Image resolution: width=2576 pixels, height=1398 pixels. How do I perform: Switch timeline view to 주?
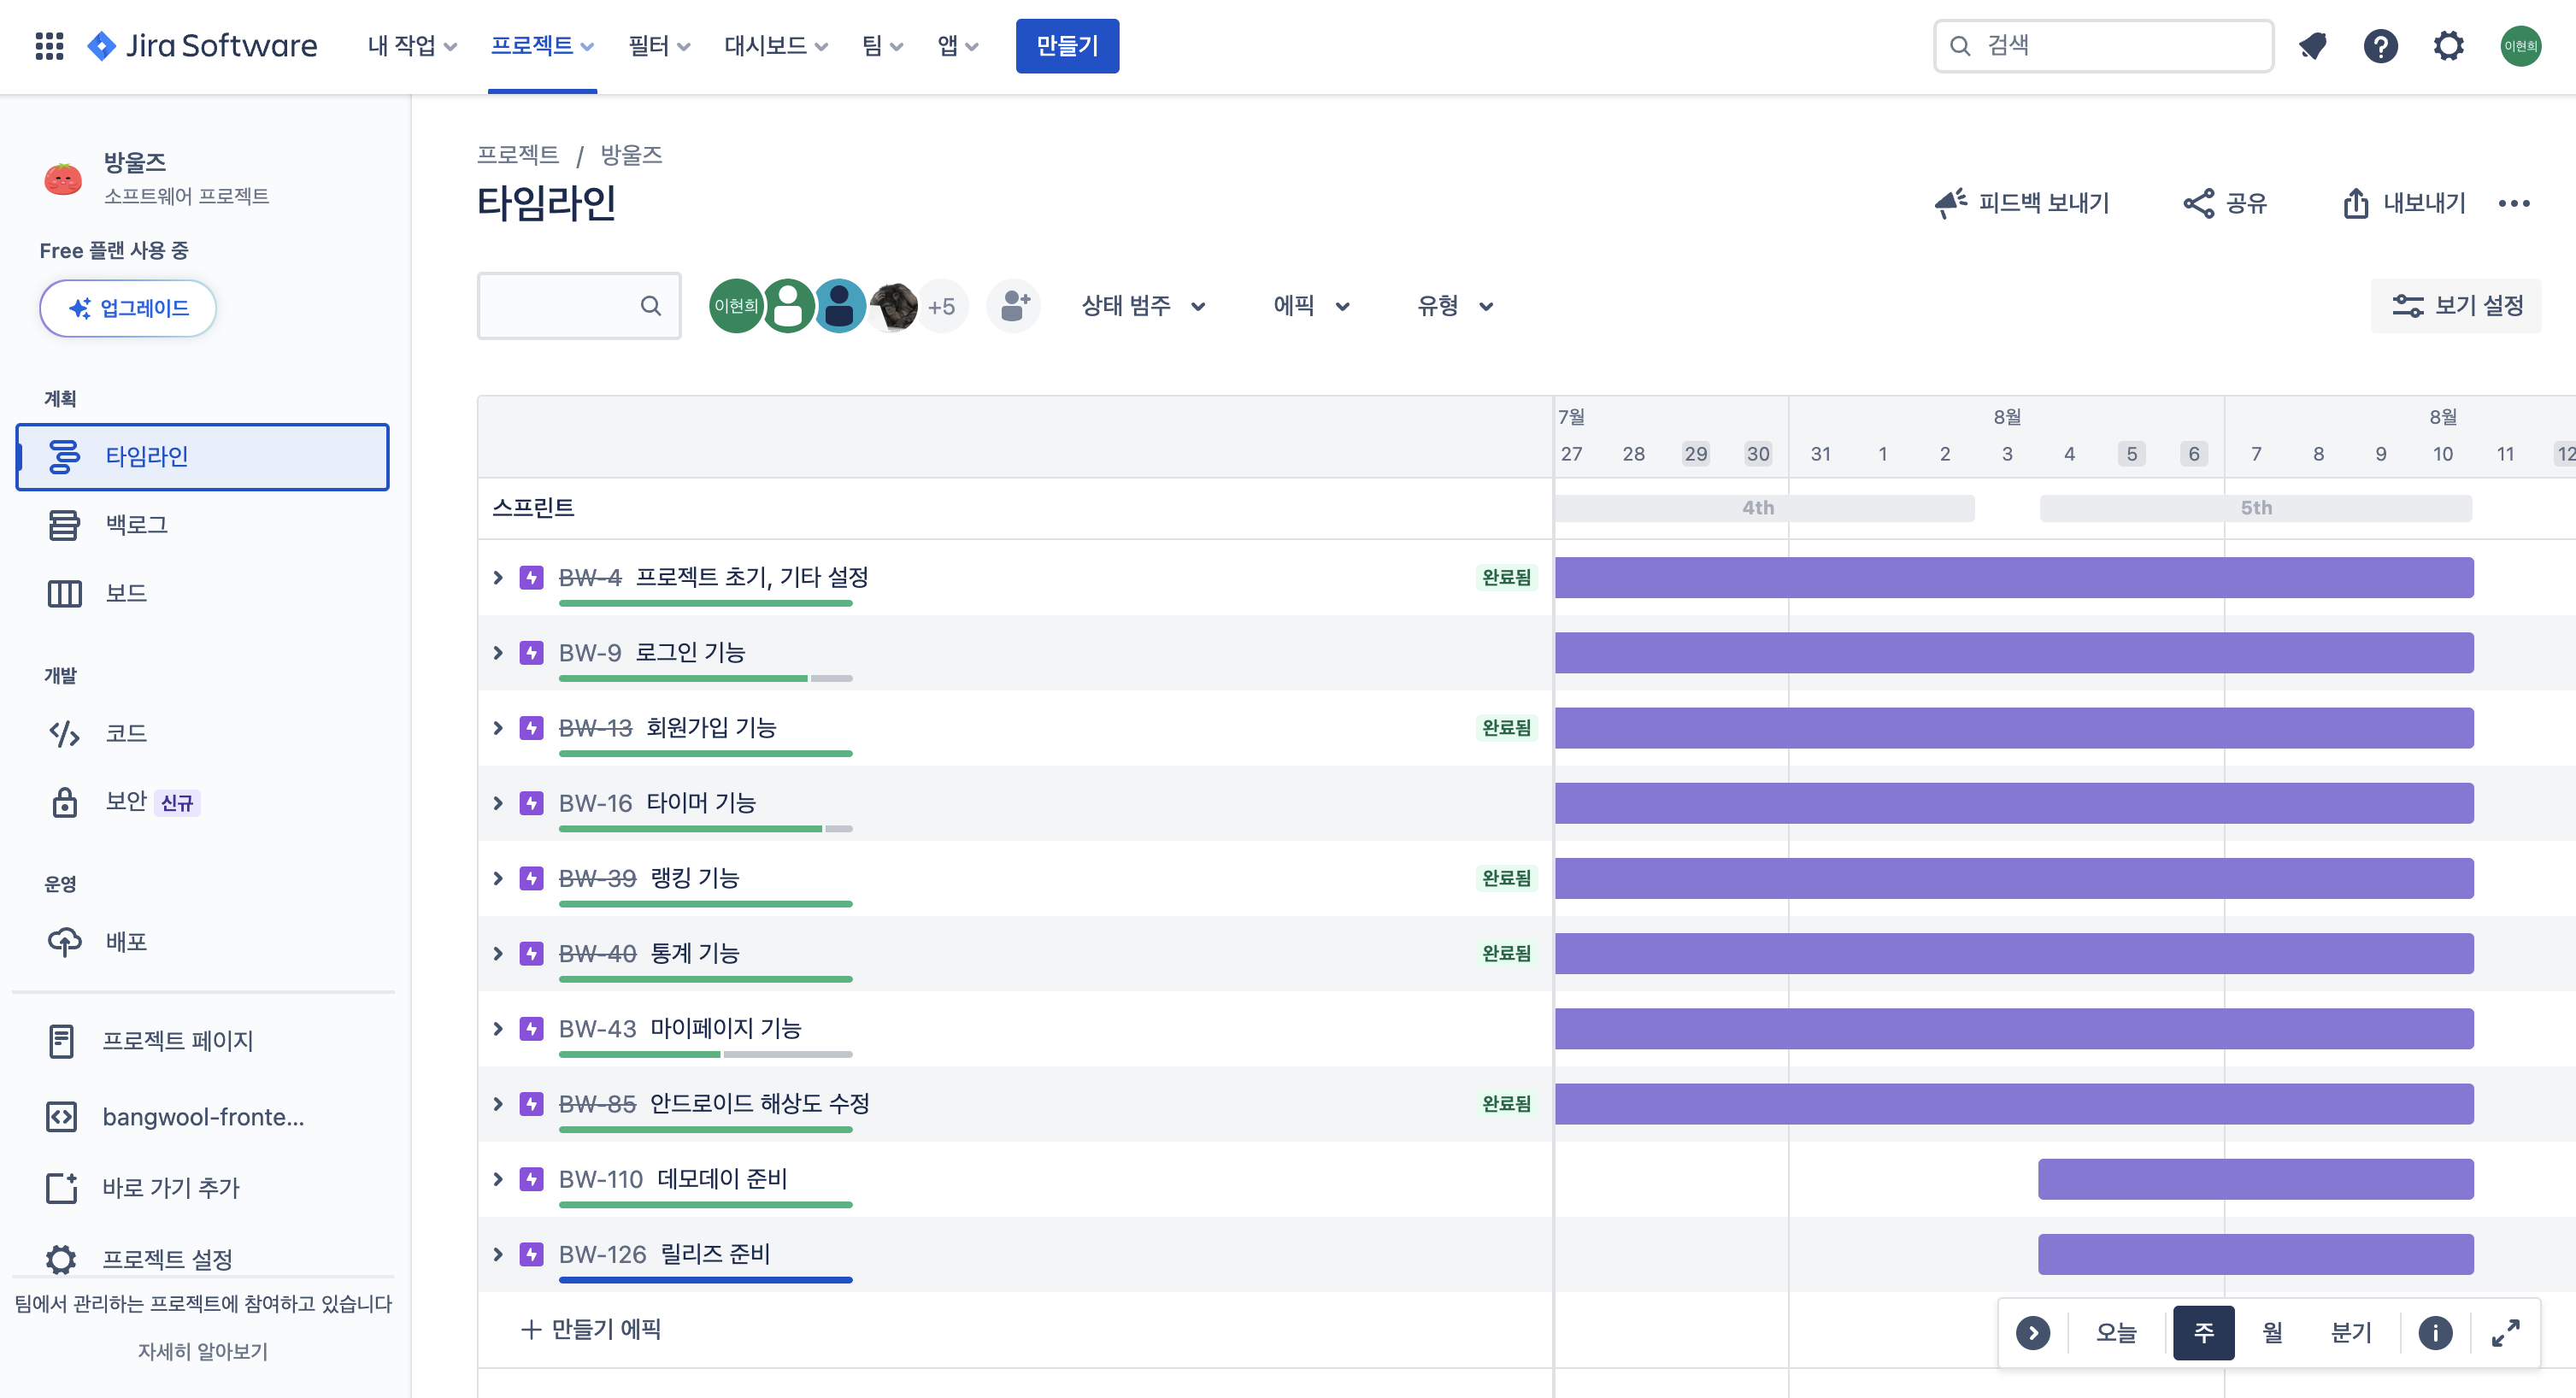coord(2203,1333)
